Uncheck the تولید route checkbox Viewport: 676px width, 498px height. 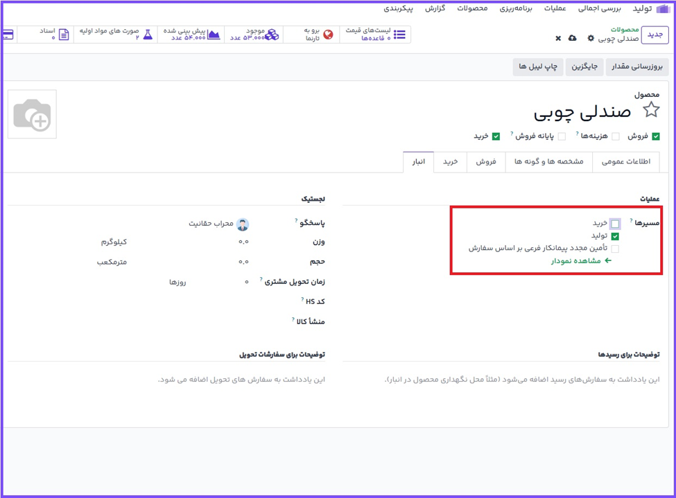click(615, 236)
